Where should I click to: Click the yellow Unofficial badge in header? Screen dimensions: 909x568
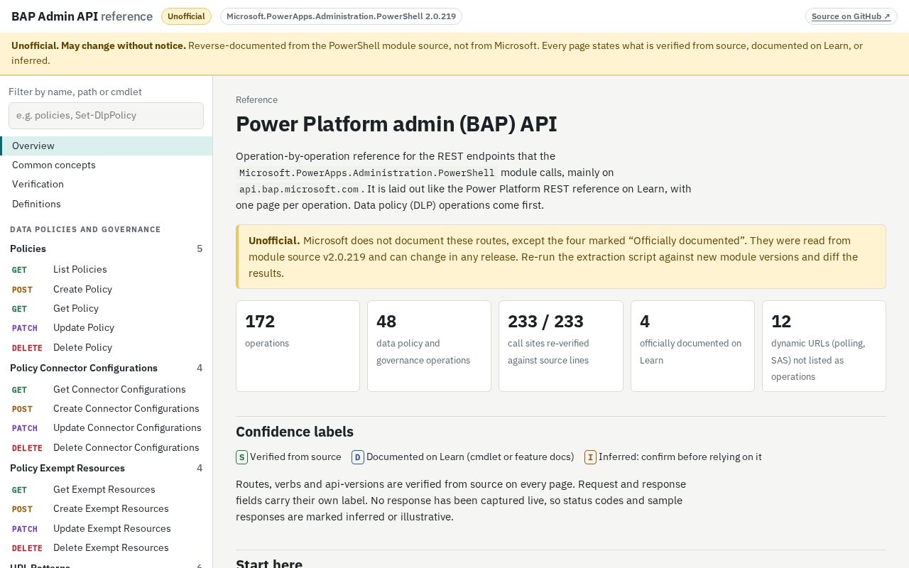pyautogui.click(x=186, y=16)
